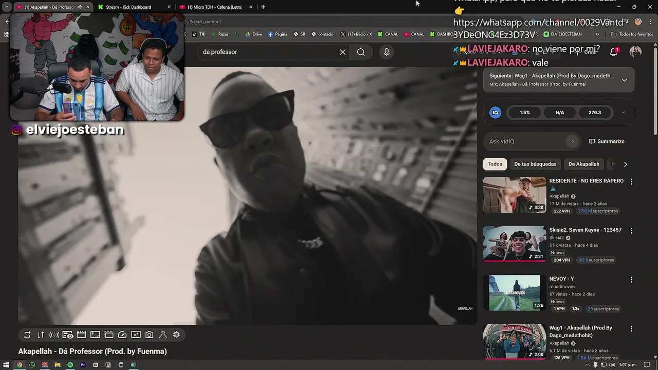Image resolution: width=658 pixels, height=370 pixels.
Task: Select the 'De Akapellah' chip
Action: [583, 164]
